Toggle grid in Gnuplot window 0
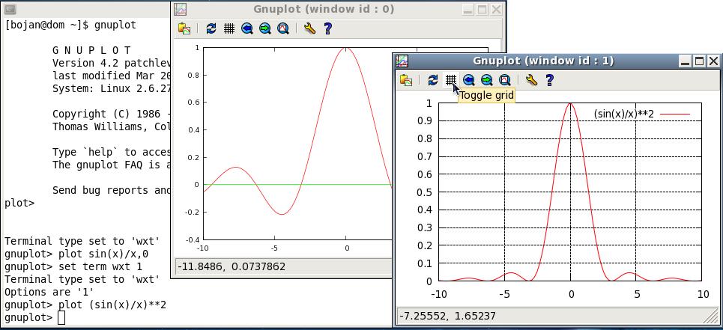The height and width of the screenshot is (330, 723). 229,28
